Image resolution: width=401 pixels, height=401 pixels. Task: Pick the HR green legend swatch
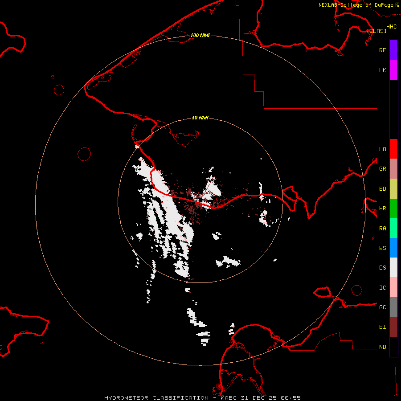(393, 208)
